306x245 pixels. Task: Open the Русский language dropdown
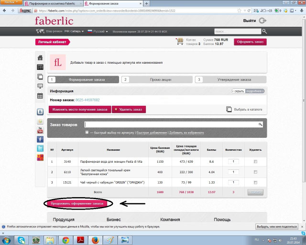point(98,31)
